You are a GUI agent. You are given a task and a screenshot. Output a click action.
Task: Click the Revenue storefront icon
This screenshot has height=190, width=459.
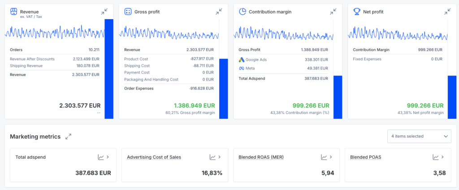(13, 12)
